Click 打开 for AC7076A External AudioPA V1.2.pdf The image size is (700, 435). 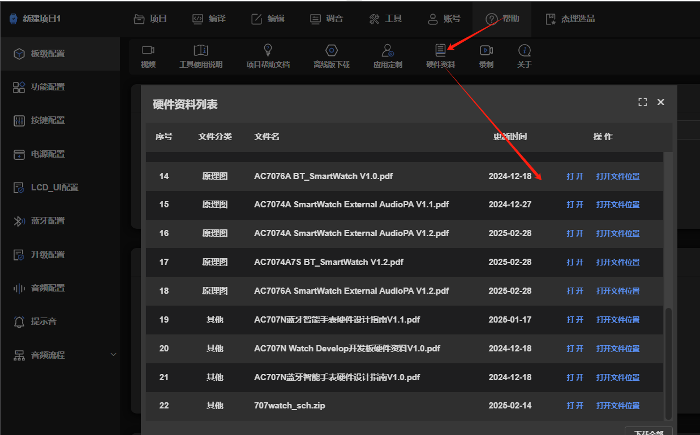[575, 291]
